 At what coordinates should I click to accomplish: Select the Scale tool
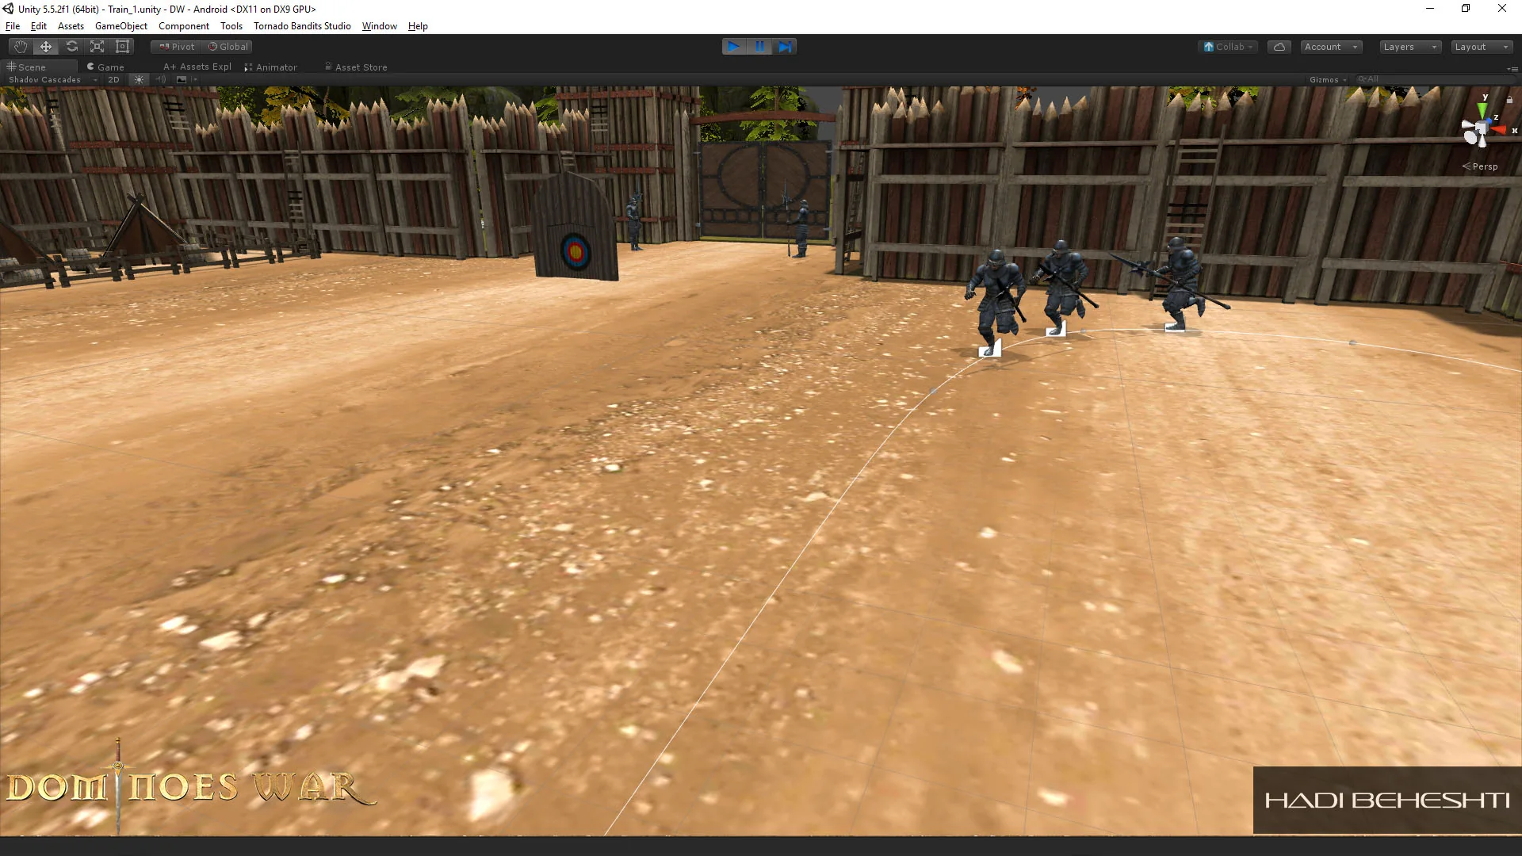[x=97, y=47]
